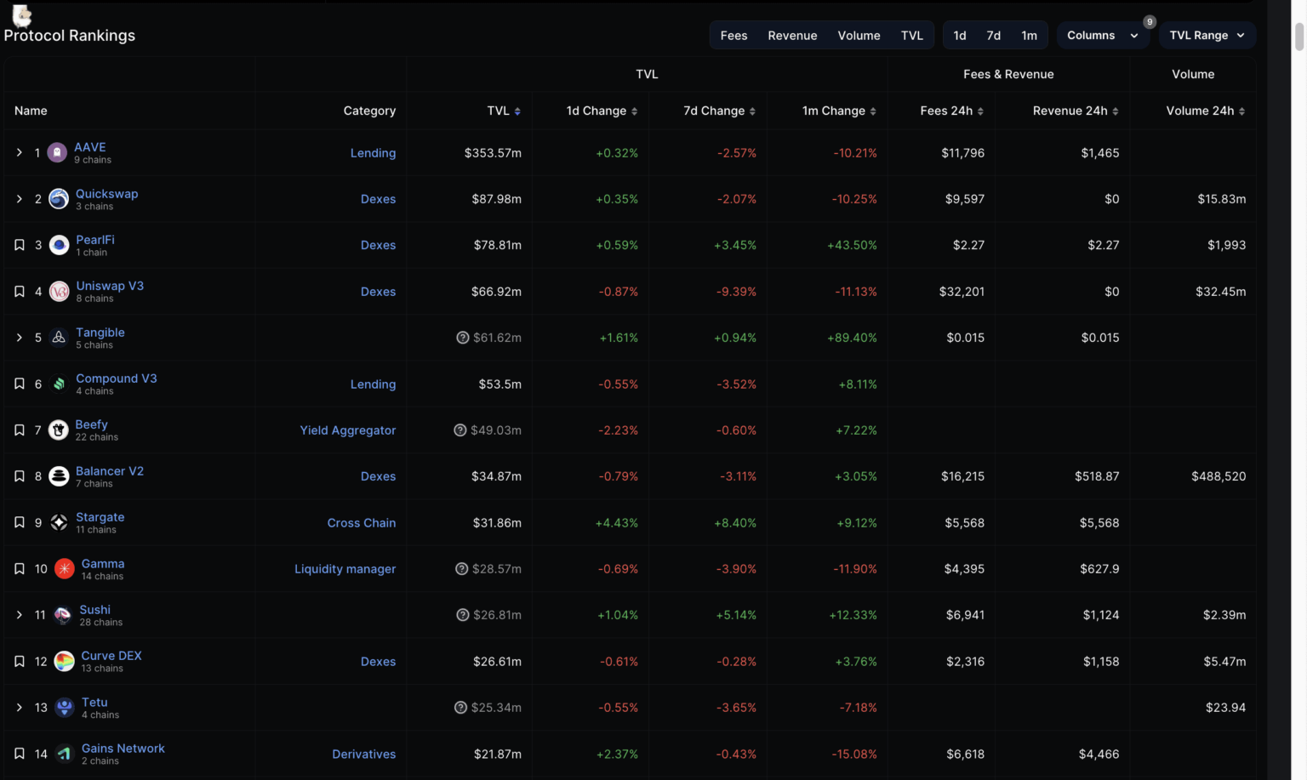Click the question mark icon beside Gamma TVL

coord(462,569)
